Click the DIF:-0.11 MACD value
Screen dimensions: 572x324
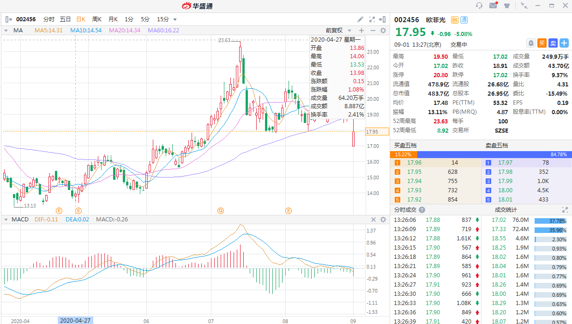(x=46, y=220)
